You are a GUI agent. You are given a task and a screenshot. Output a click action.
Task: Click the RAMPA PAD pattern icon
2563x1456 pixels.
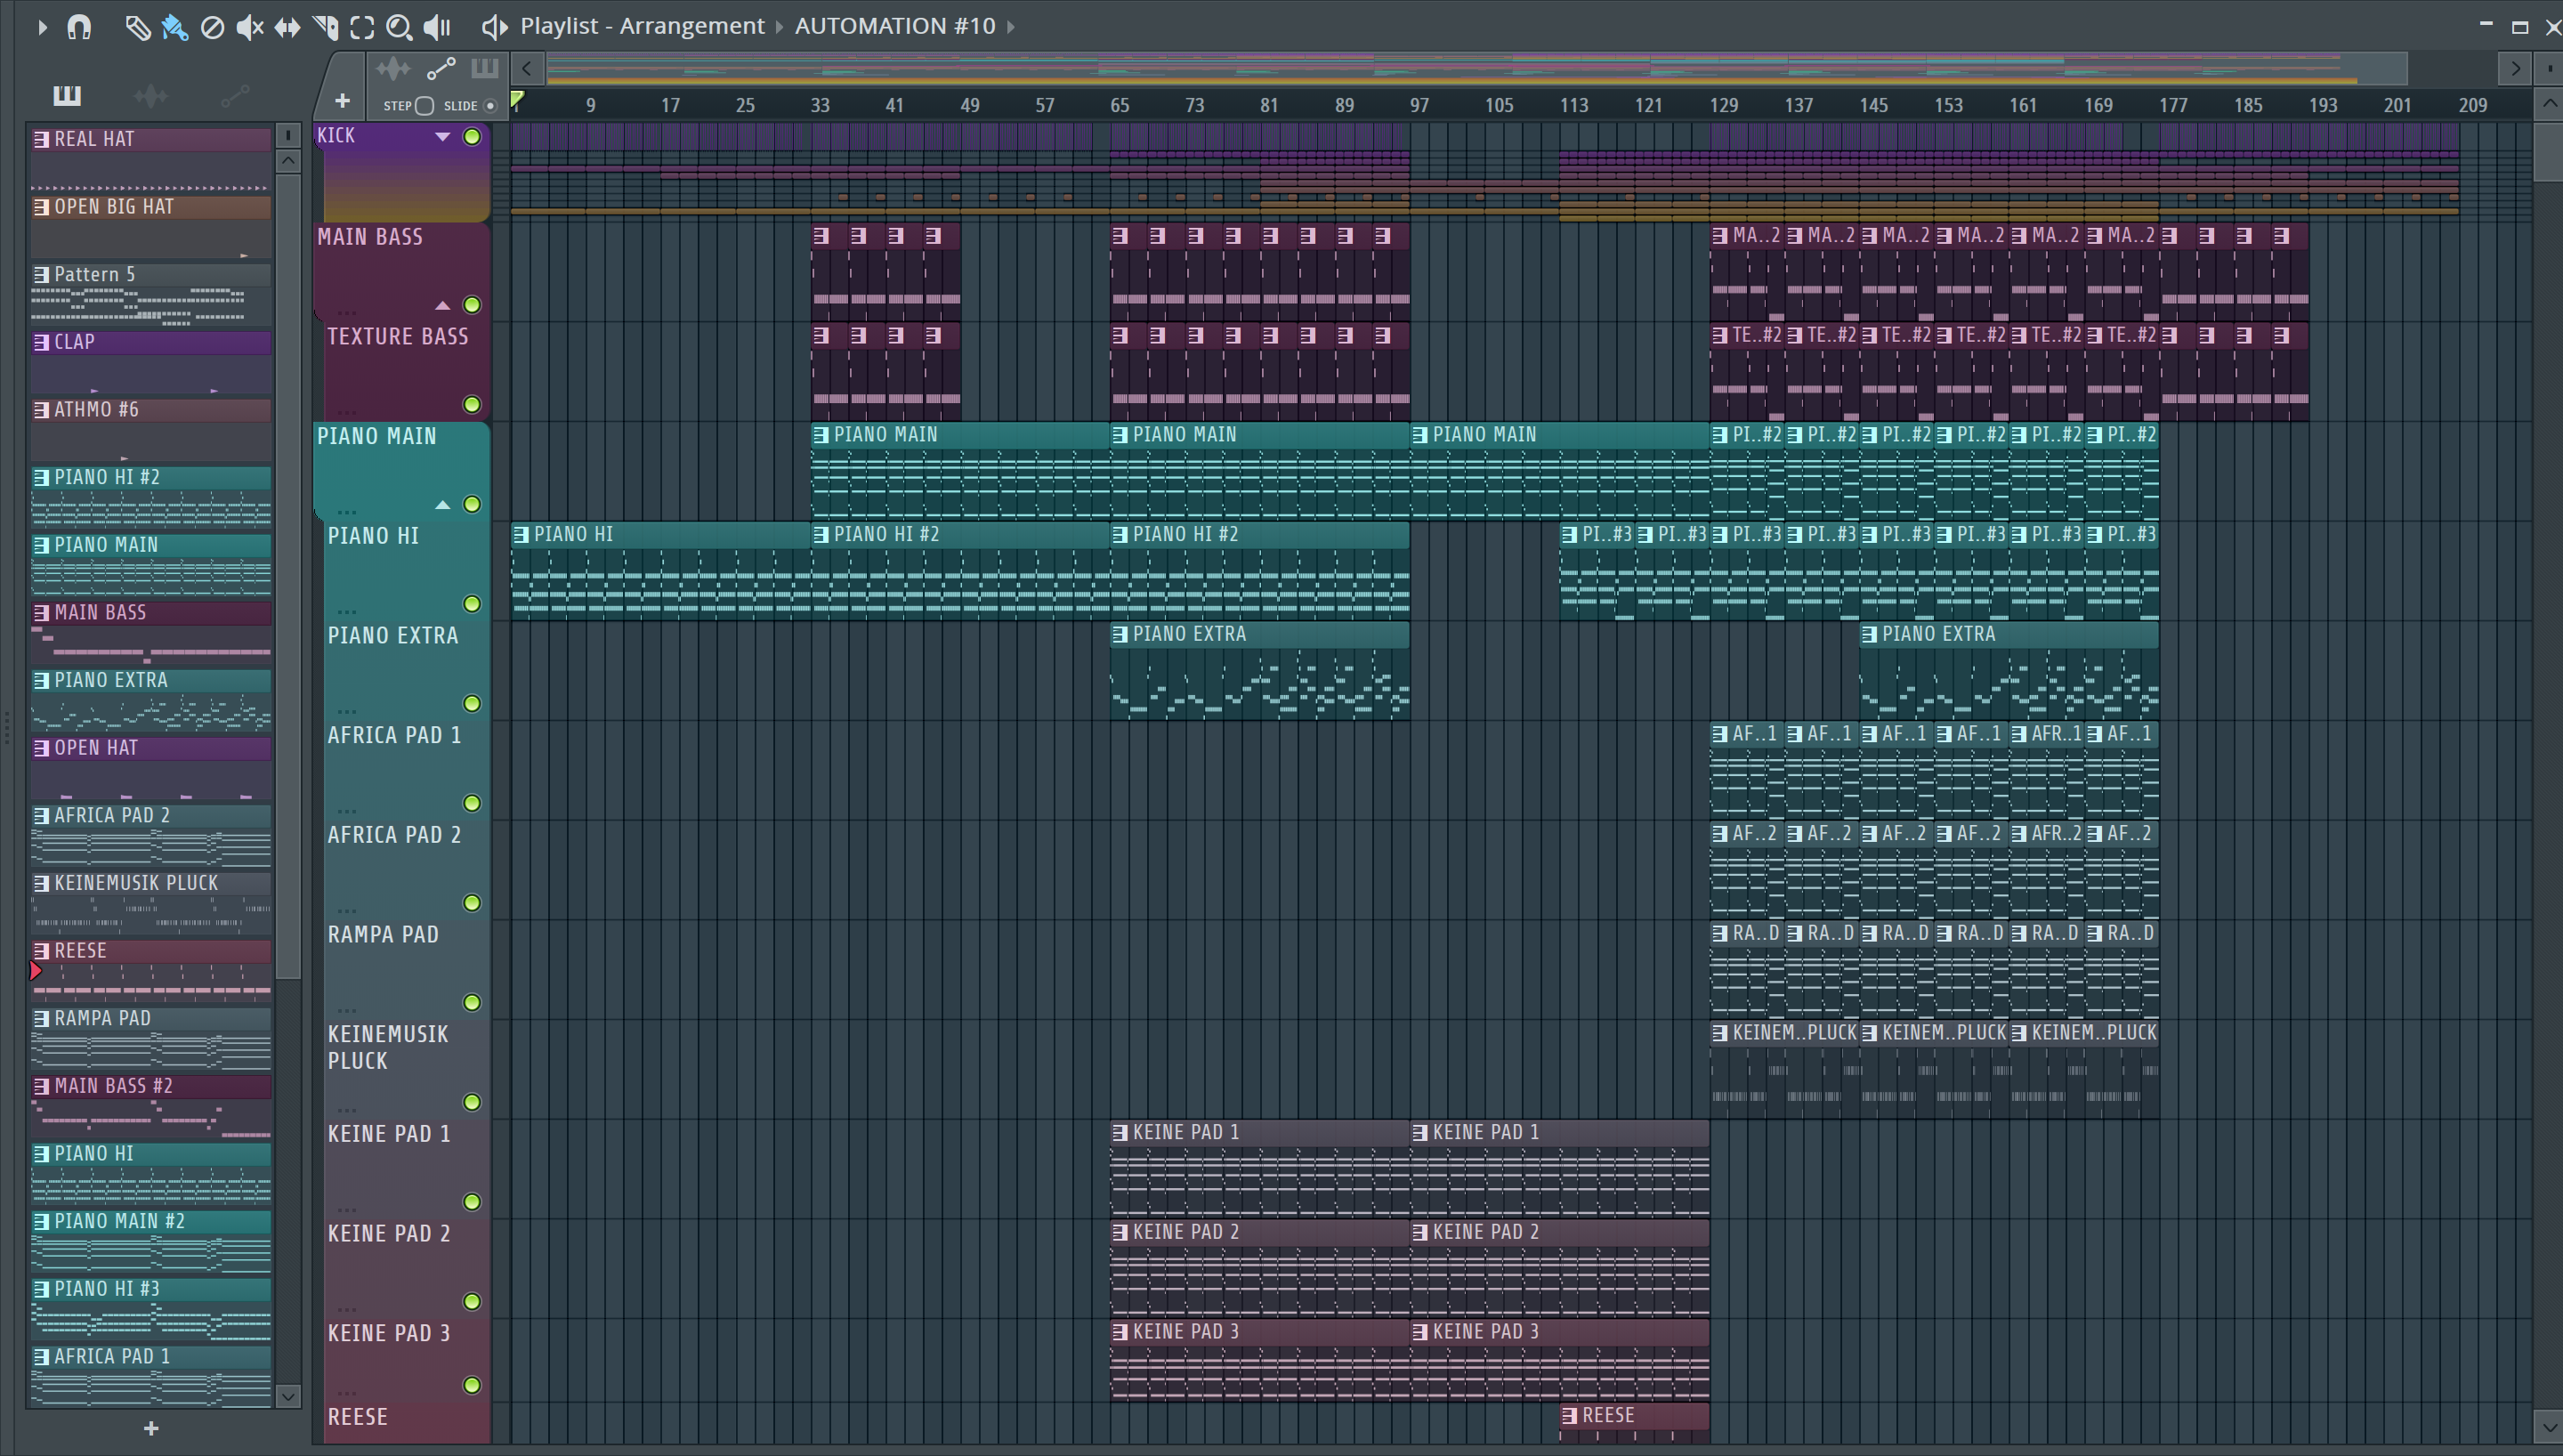[x=41, y=1019]
